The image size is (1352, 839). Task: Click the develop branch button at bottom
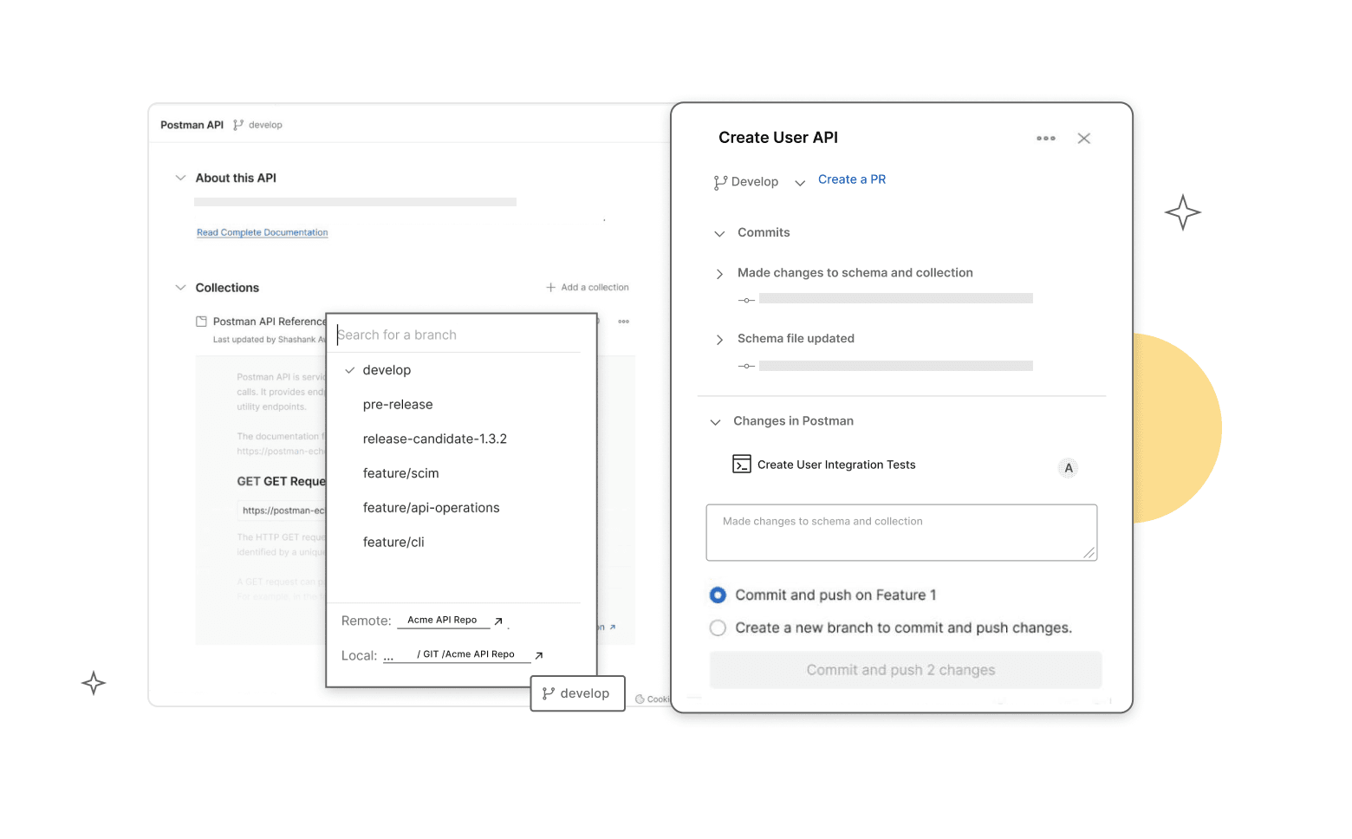click(x=577, y=693)
